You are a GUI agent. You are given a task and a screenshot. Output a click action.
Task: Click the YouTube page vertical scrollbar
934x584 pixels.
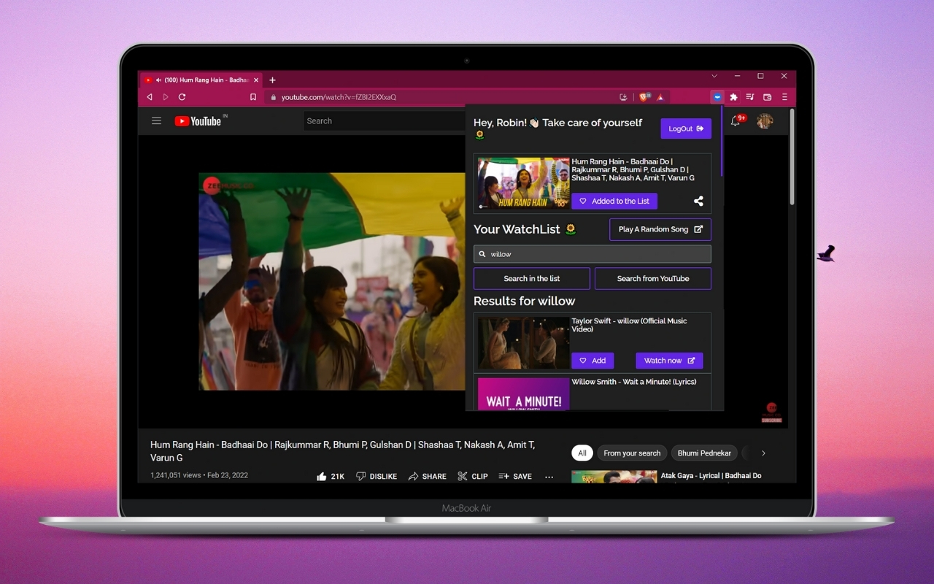pyautogui.click(x=792, y=157)
